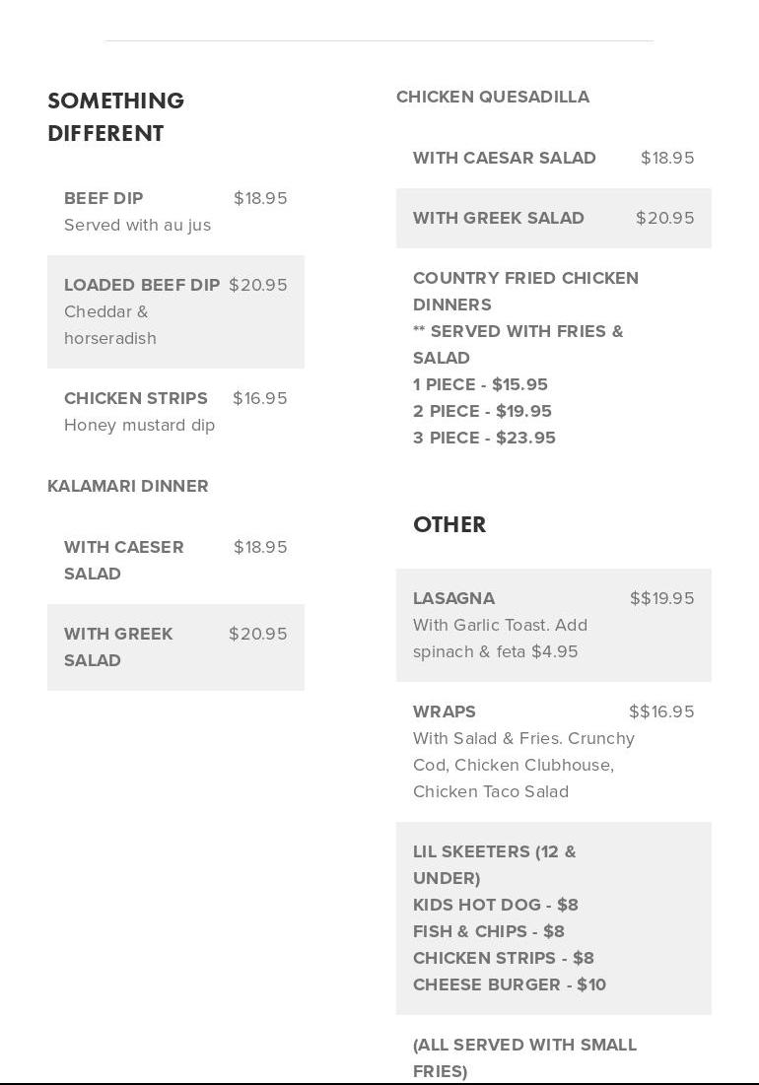759x1085 pixels.
Task: Select the Wraps menu item
Action: pyautogui.click(x=445, y=712)
